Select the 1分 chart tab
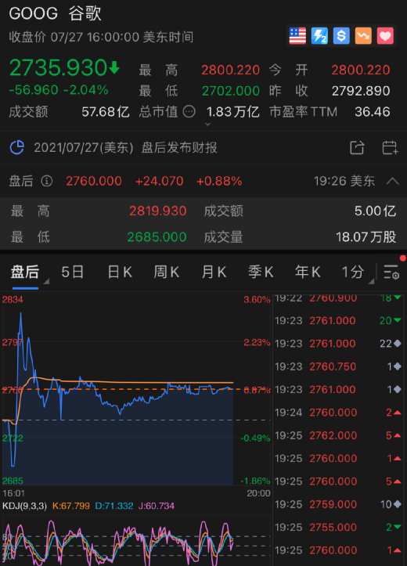 (353, 272)
